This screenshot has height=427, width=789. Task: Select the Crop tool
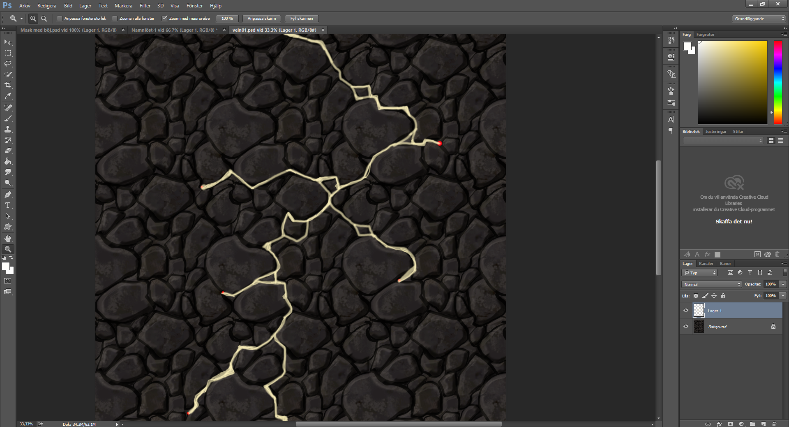8,85
